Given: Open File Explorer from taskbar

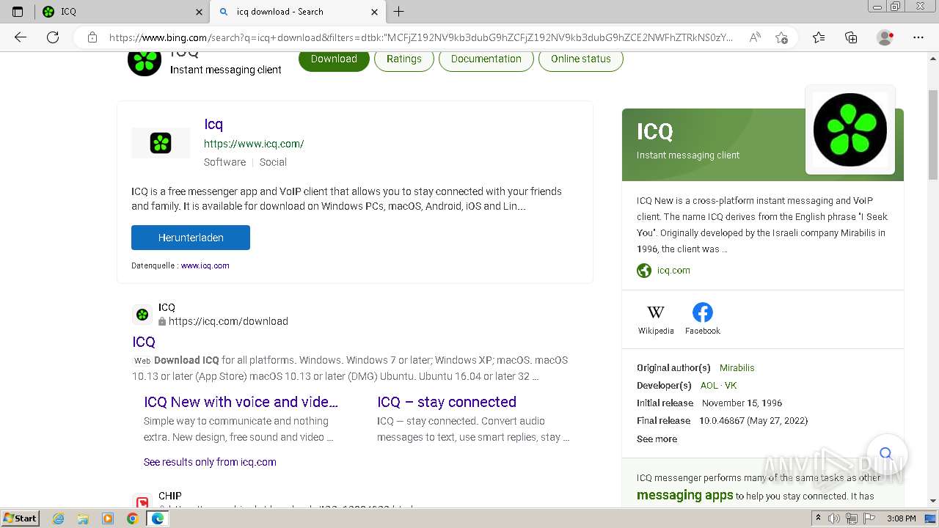Looking at the screenshot, I should (x=83, y=518).
